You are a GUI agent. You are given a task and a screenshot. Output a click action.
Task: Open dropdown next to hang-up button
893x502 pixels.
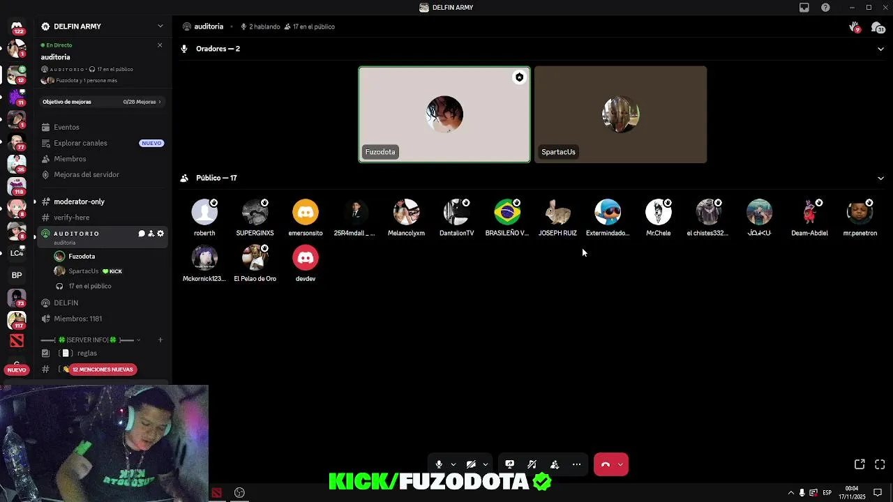point(620,464)
